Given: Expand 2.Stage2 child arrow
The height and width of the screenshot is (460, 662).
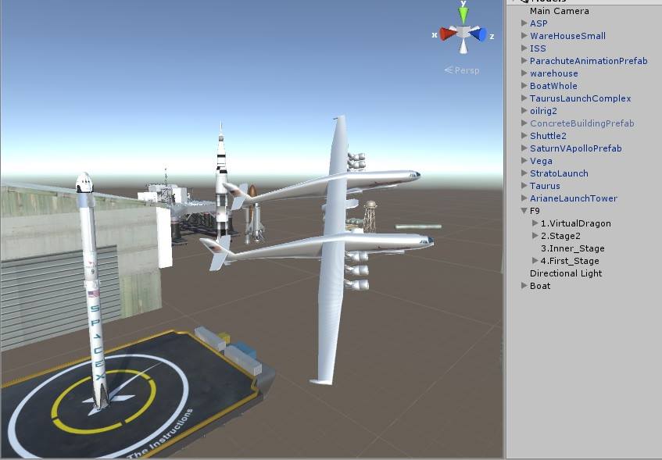Looking at the screenshot, I should [x=535, y=236].
